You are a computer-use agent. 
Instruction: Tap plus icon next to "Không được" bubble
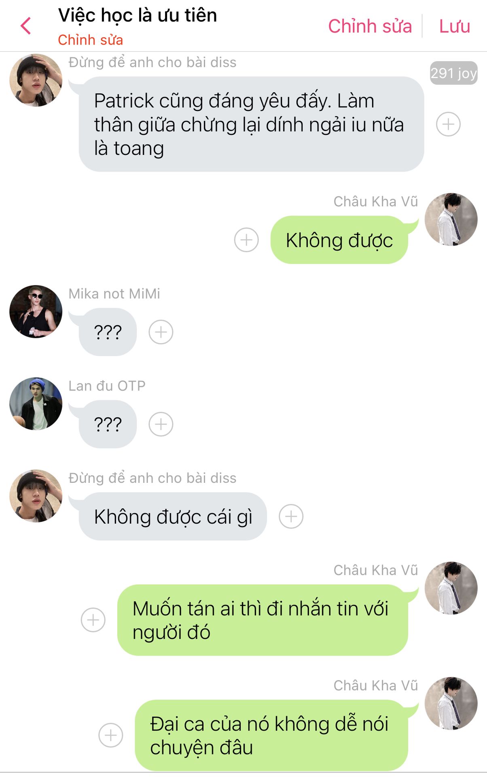point(246,240)
